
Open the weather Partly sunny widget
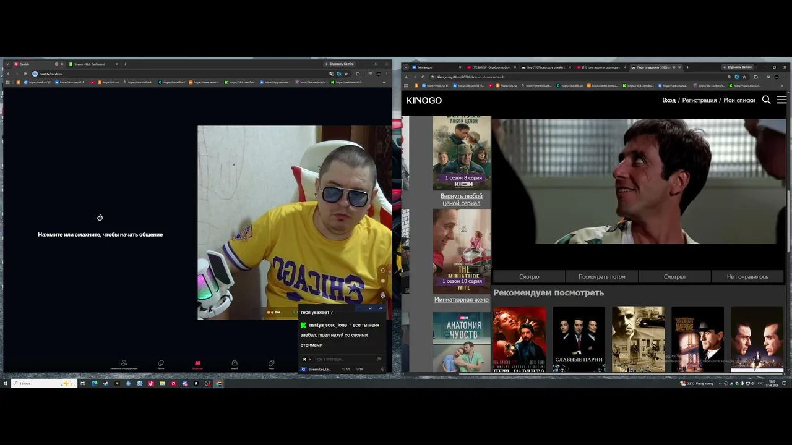pos(697,383)
